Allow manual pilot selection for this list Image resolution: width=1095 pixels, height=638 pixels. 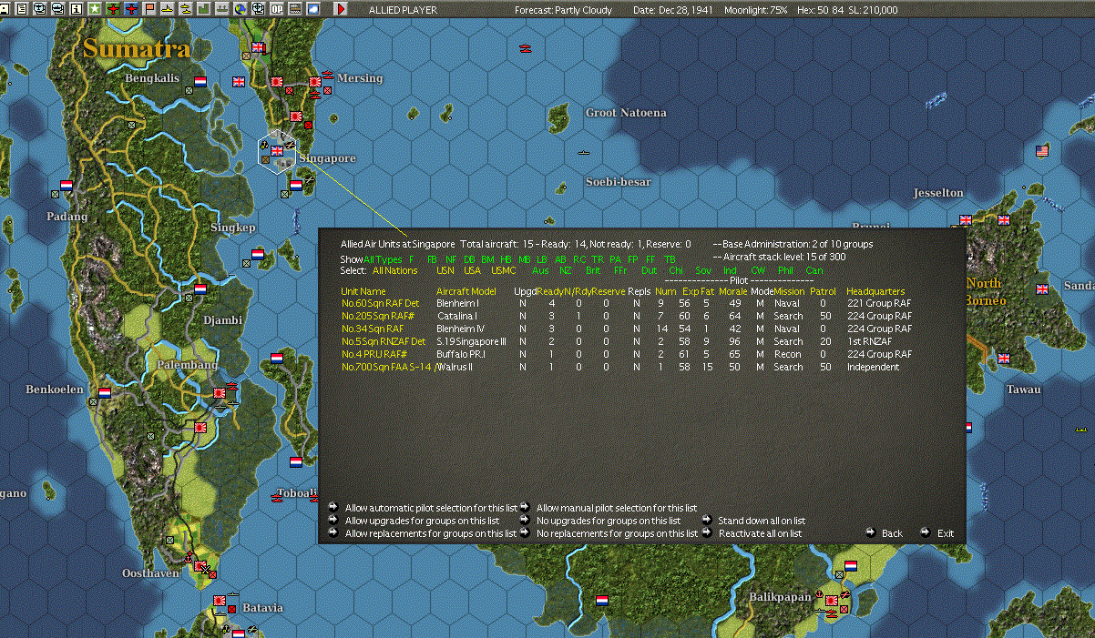(x=617, y=508)
